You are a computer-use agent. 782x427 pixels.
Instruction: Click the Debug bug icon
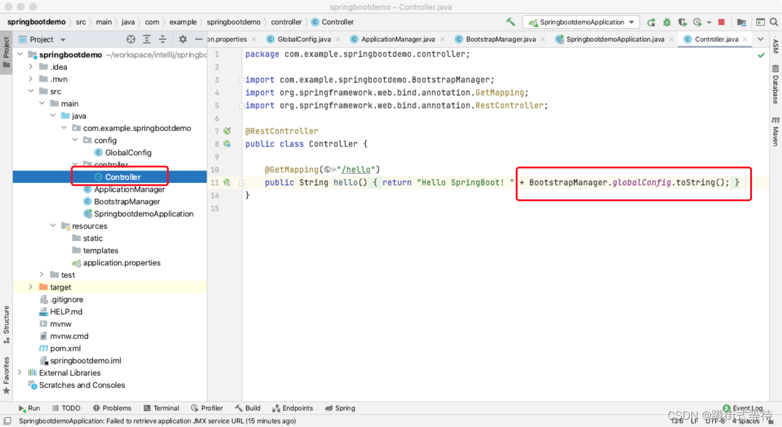667,22
